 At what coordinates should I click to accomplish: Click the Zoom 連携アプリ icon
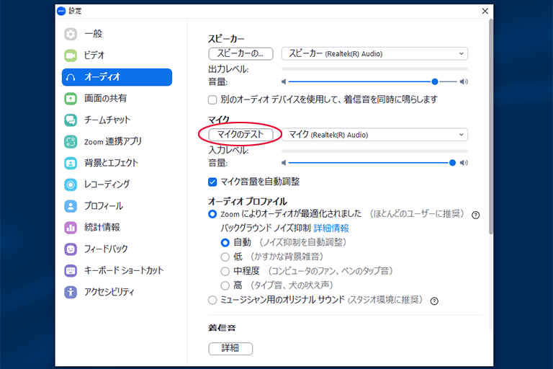tap(71, 141)
